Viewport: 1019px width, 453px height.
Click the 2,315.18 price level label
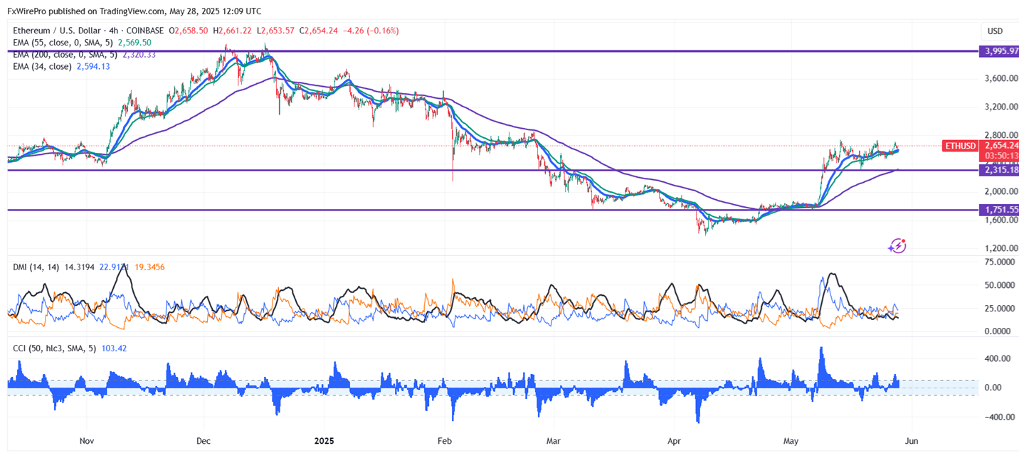pos(998,170)
